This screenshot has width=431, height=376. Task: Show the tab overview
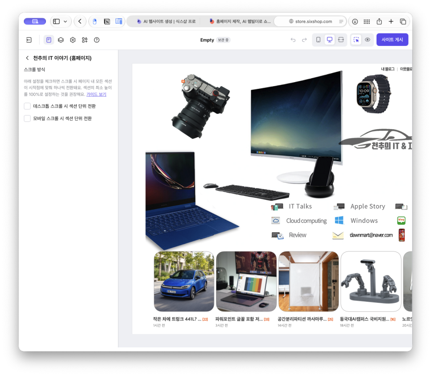pos(403,21)
